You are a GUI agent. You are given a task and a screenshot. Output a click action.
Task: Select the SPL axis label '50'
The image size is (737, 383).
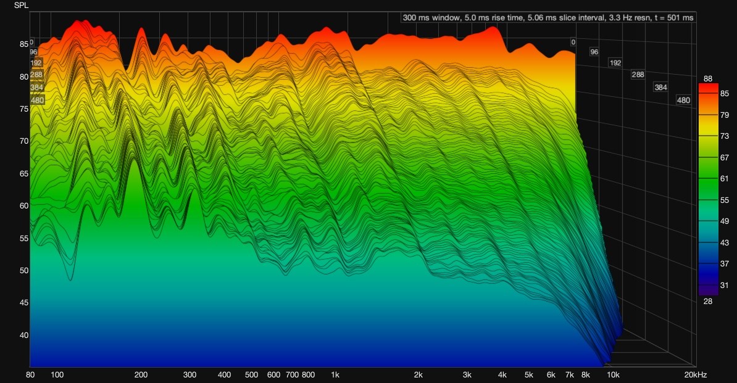click(x=23, y=271)
